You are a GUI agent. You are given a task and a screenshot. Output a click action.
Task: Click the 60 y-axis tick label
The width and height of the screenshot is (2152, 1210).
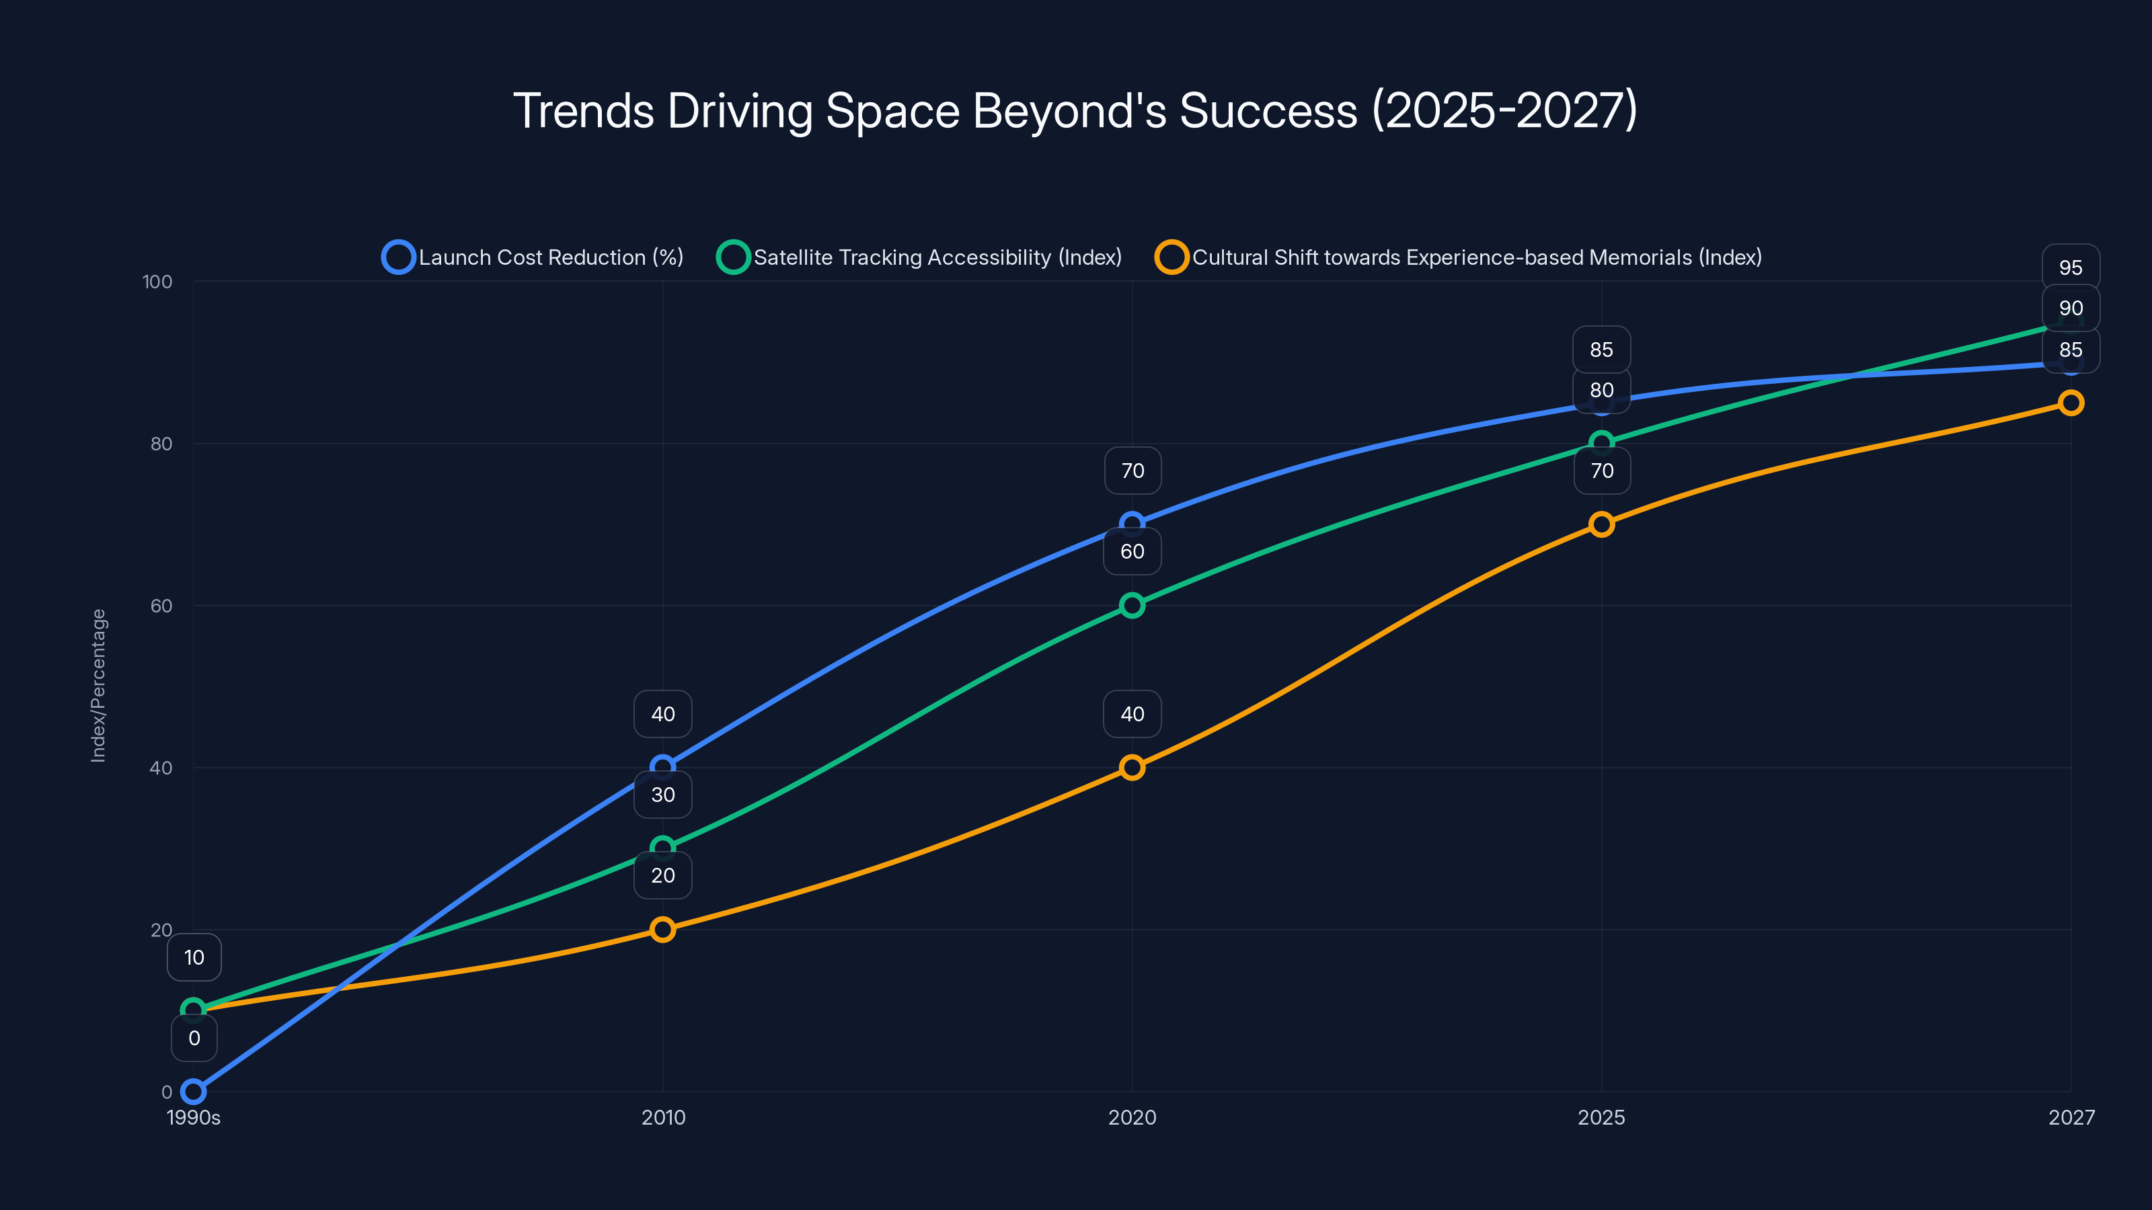point(161,606)
